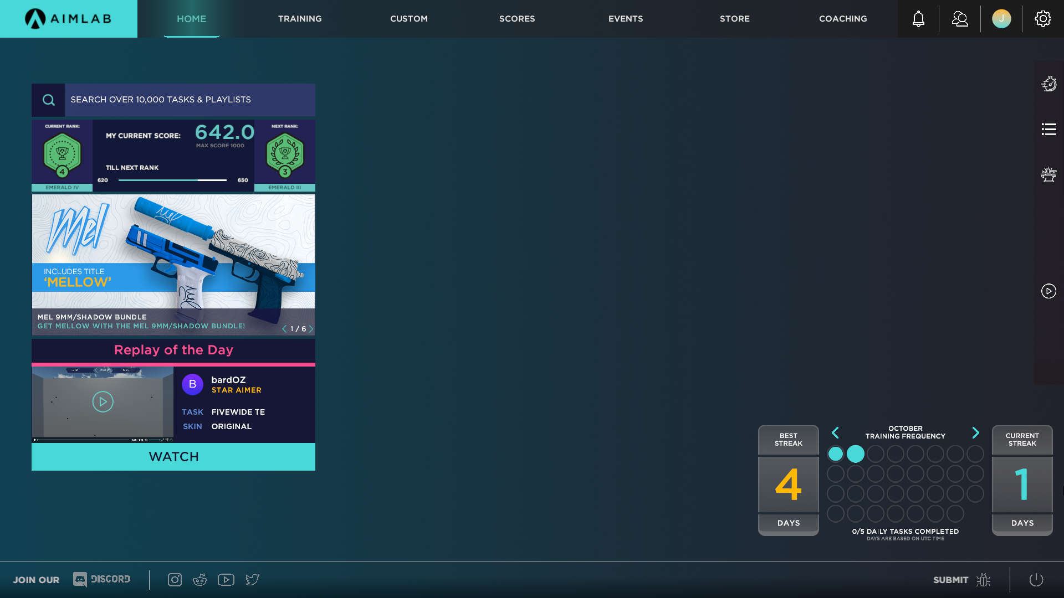Open the Reddit icon
Image resolution: width=1064 pixels, height=598 pixels.
tap(199, 579)
